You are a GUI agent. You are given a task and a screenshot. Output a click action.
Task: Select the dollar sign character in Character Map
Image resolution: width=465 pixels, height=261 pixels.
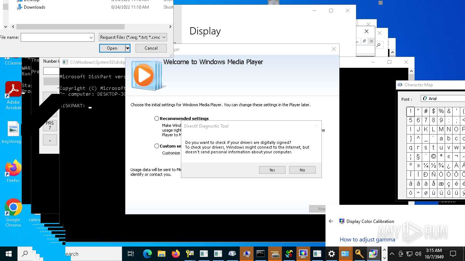coord(433,111)
